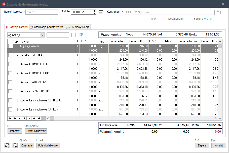Click the FV print icon
229x153 pixels.
[7, 146]
